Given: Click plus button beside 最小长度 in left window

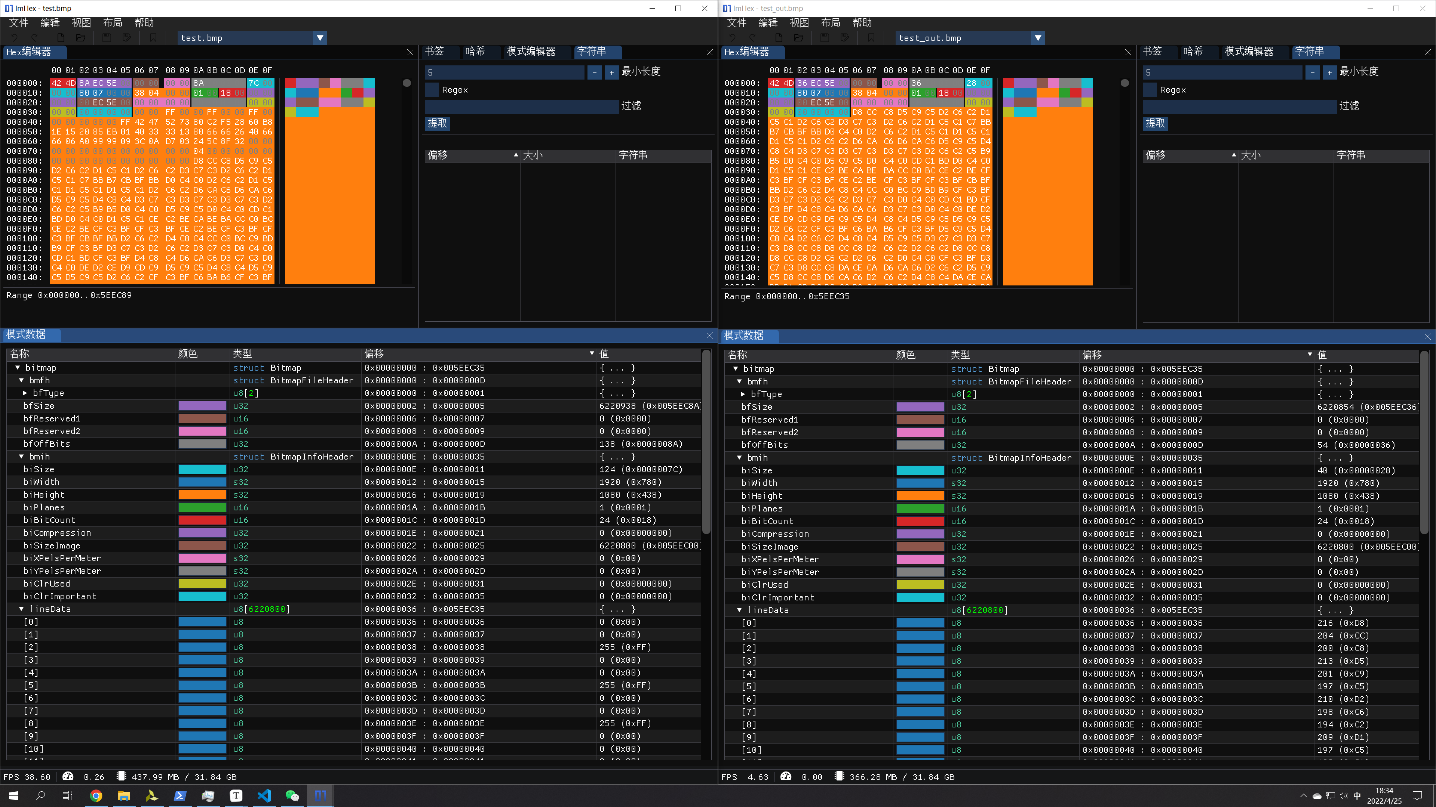Looking at the screenshot, I should tap(611, 72).
